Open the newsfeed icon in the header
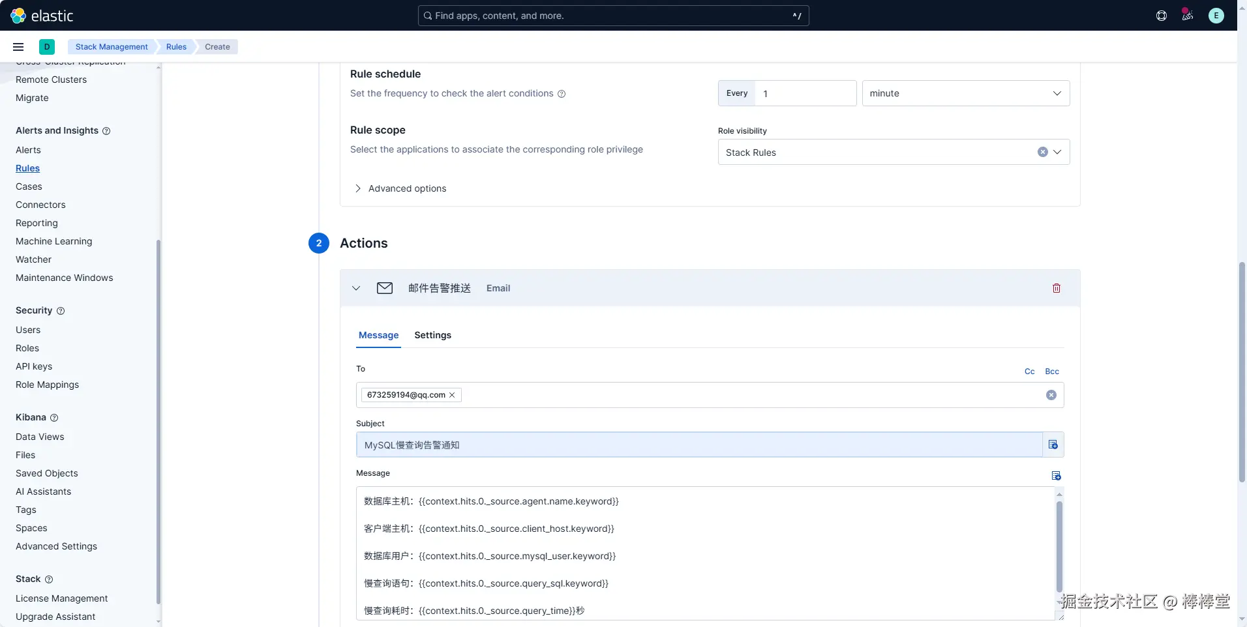Viewport: 1247px width, 627px height. [1188, 16]
